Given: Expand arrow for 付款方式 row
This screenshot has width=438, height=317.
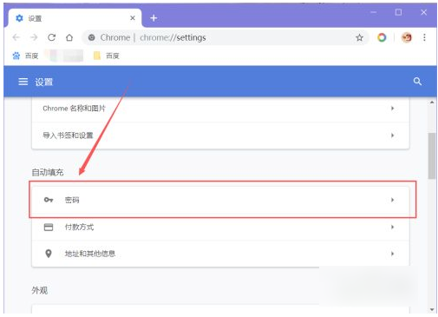Looking at the screenshot, I should click(392, 227).
